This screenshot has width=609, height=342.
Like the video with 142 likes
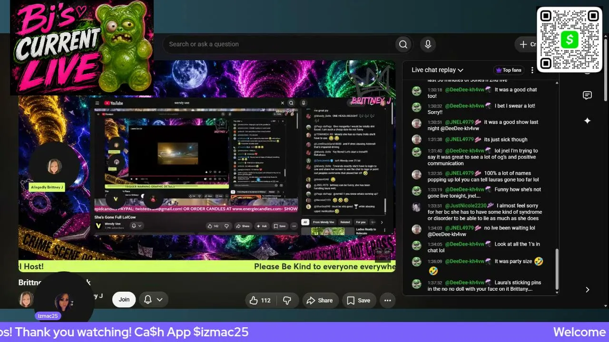[213, 226]
